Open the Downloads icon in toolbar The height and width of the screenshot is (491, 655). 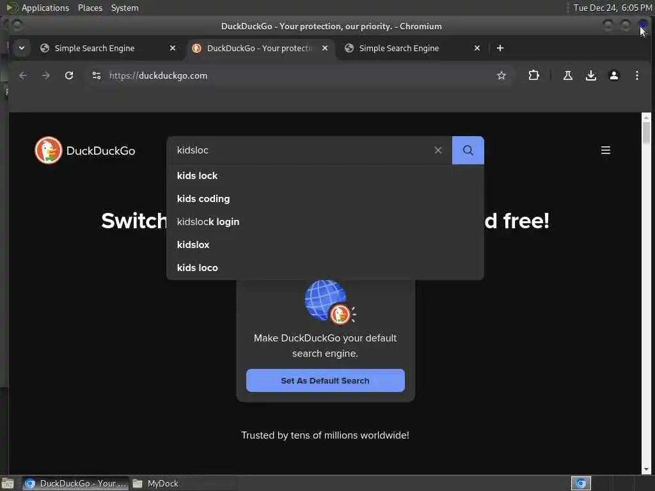click(590, 75)
